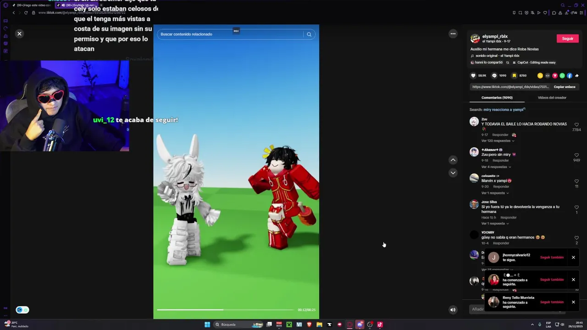Viewport: 587px width, 330px height.
Task: Dismiss Reny Tello Murrieta notification
Action: tap(573, 302)
